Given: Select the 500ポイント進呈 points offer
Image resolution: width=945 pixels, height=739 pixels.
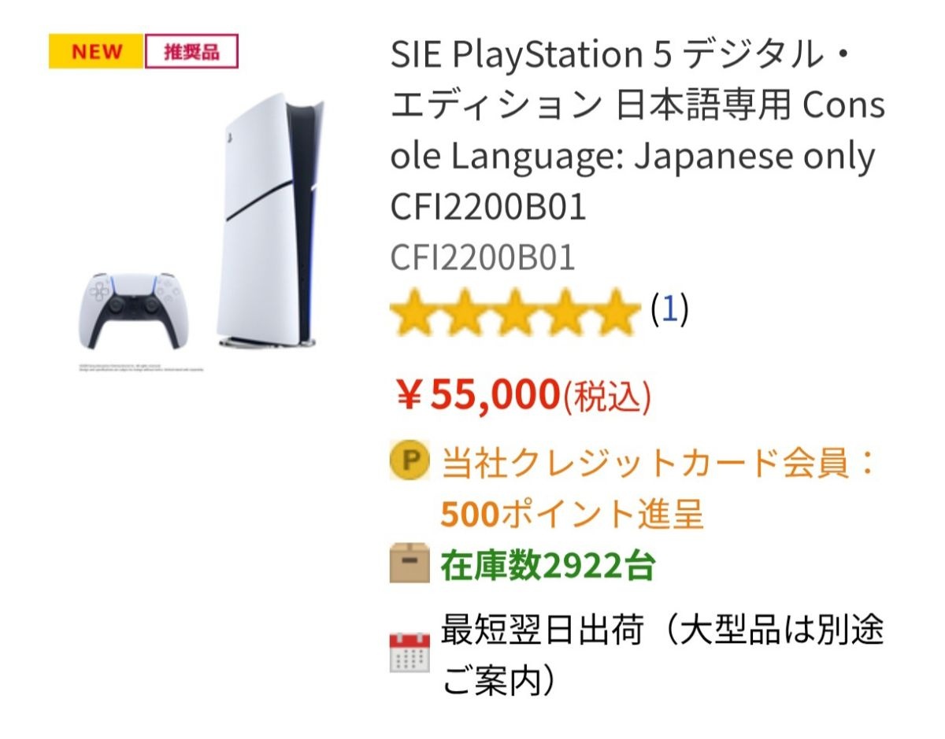Looking at the screenshot, I should [571, 515].
